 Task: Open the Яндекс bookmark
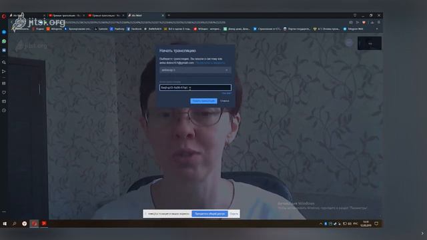pyautogui.click(x=38, y=29)
